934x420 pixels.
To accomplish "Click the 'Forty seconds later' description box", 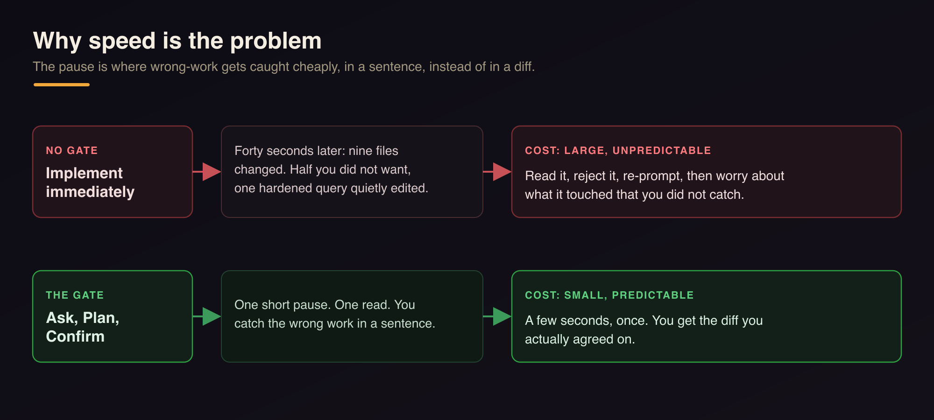I will point(352,172).
